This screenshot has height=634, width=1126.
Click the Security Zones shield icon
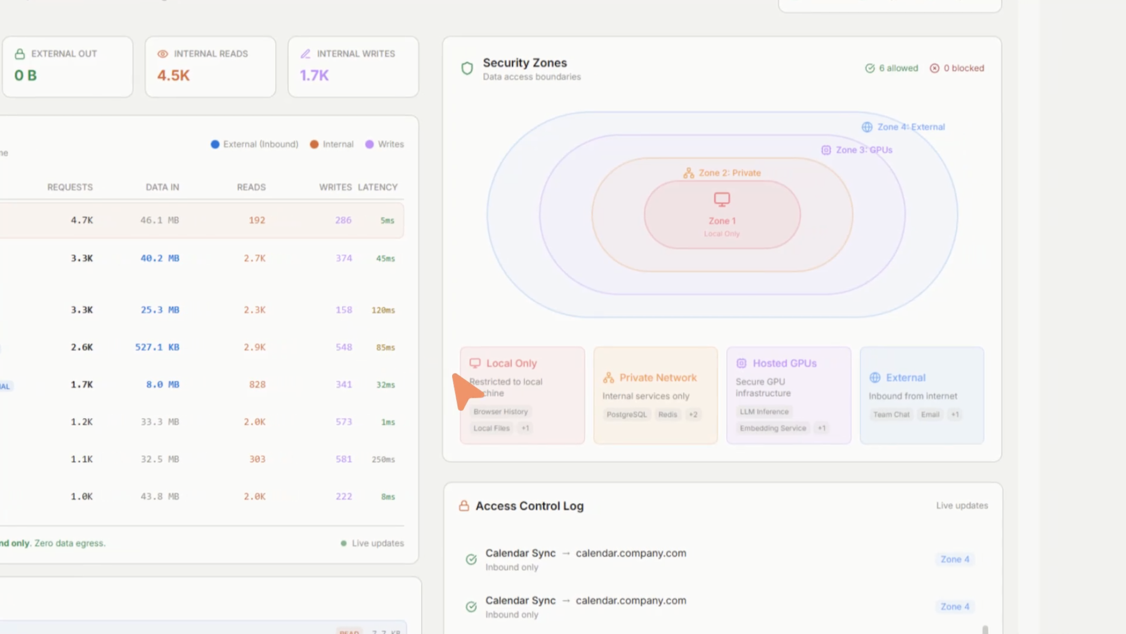click(467, 69)
